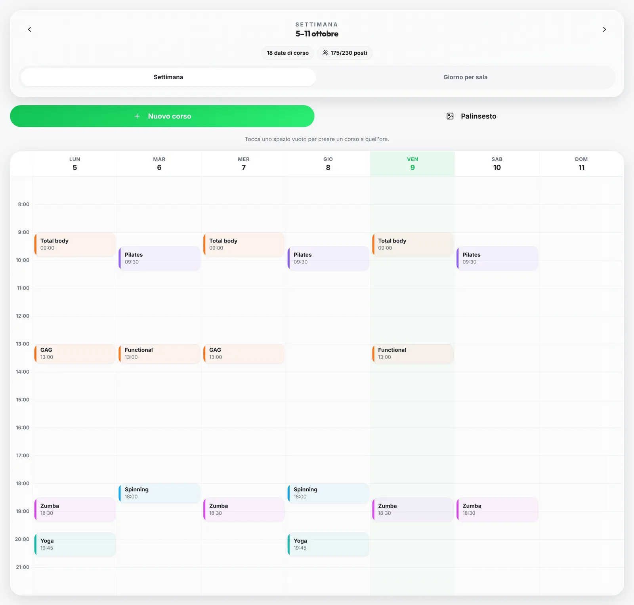Screen dimensions: 634x605
Task: Go to next week with right chevron
Action: click(604, 29)
